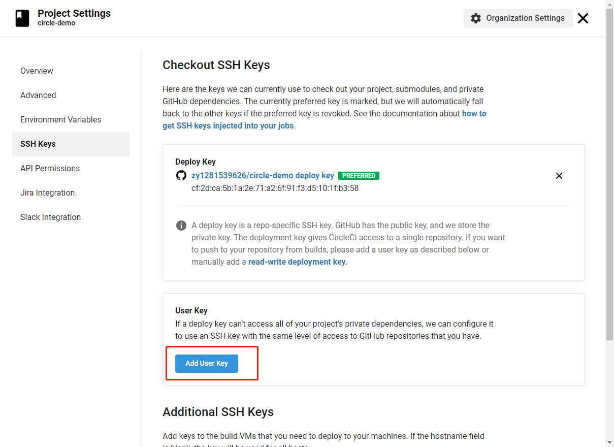Open the zy1281539626/circle-demo deploy key link
Image resolution: width=614 pixels, height=447 pixels.
tap(263, 175)
